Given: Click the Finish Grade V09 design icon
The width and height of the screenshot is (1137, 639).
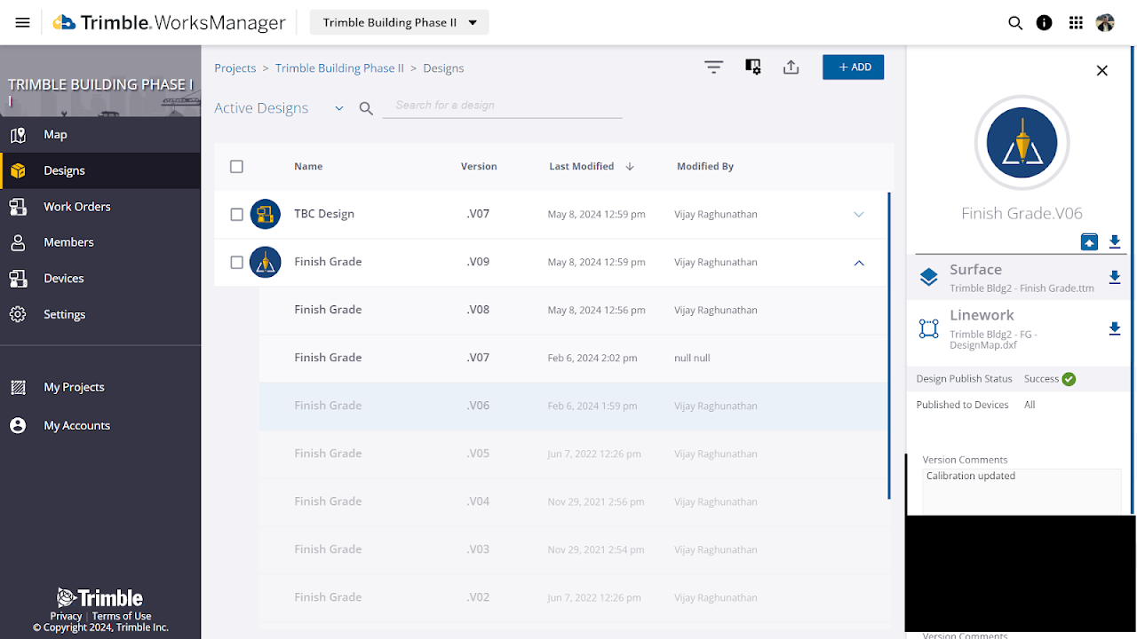Looking at the screenshot, I should [266, 262].
